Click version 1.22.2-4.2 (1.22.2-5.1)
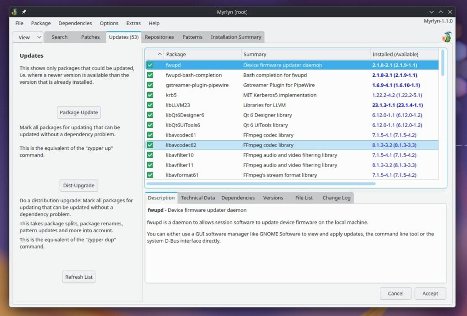 click(x=397, y=95)
